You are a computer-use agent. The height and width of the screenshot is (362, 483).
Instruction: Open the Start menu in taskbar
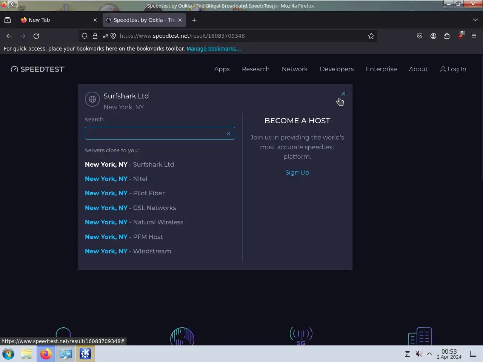click(8, 354)
